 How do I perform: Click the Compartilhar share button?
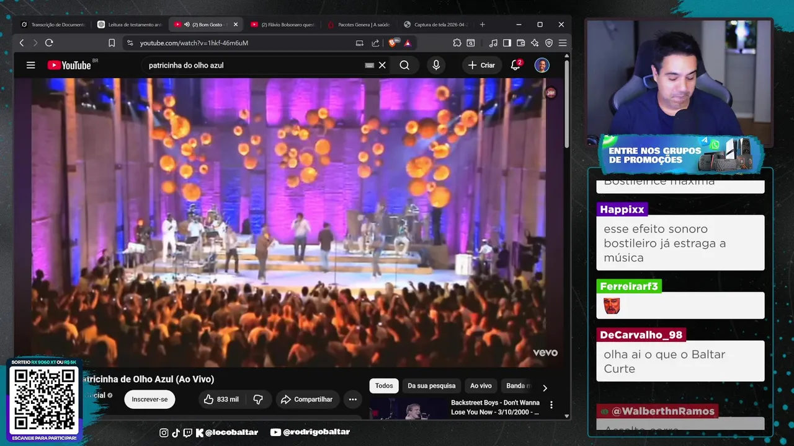[307, 400]
